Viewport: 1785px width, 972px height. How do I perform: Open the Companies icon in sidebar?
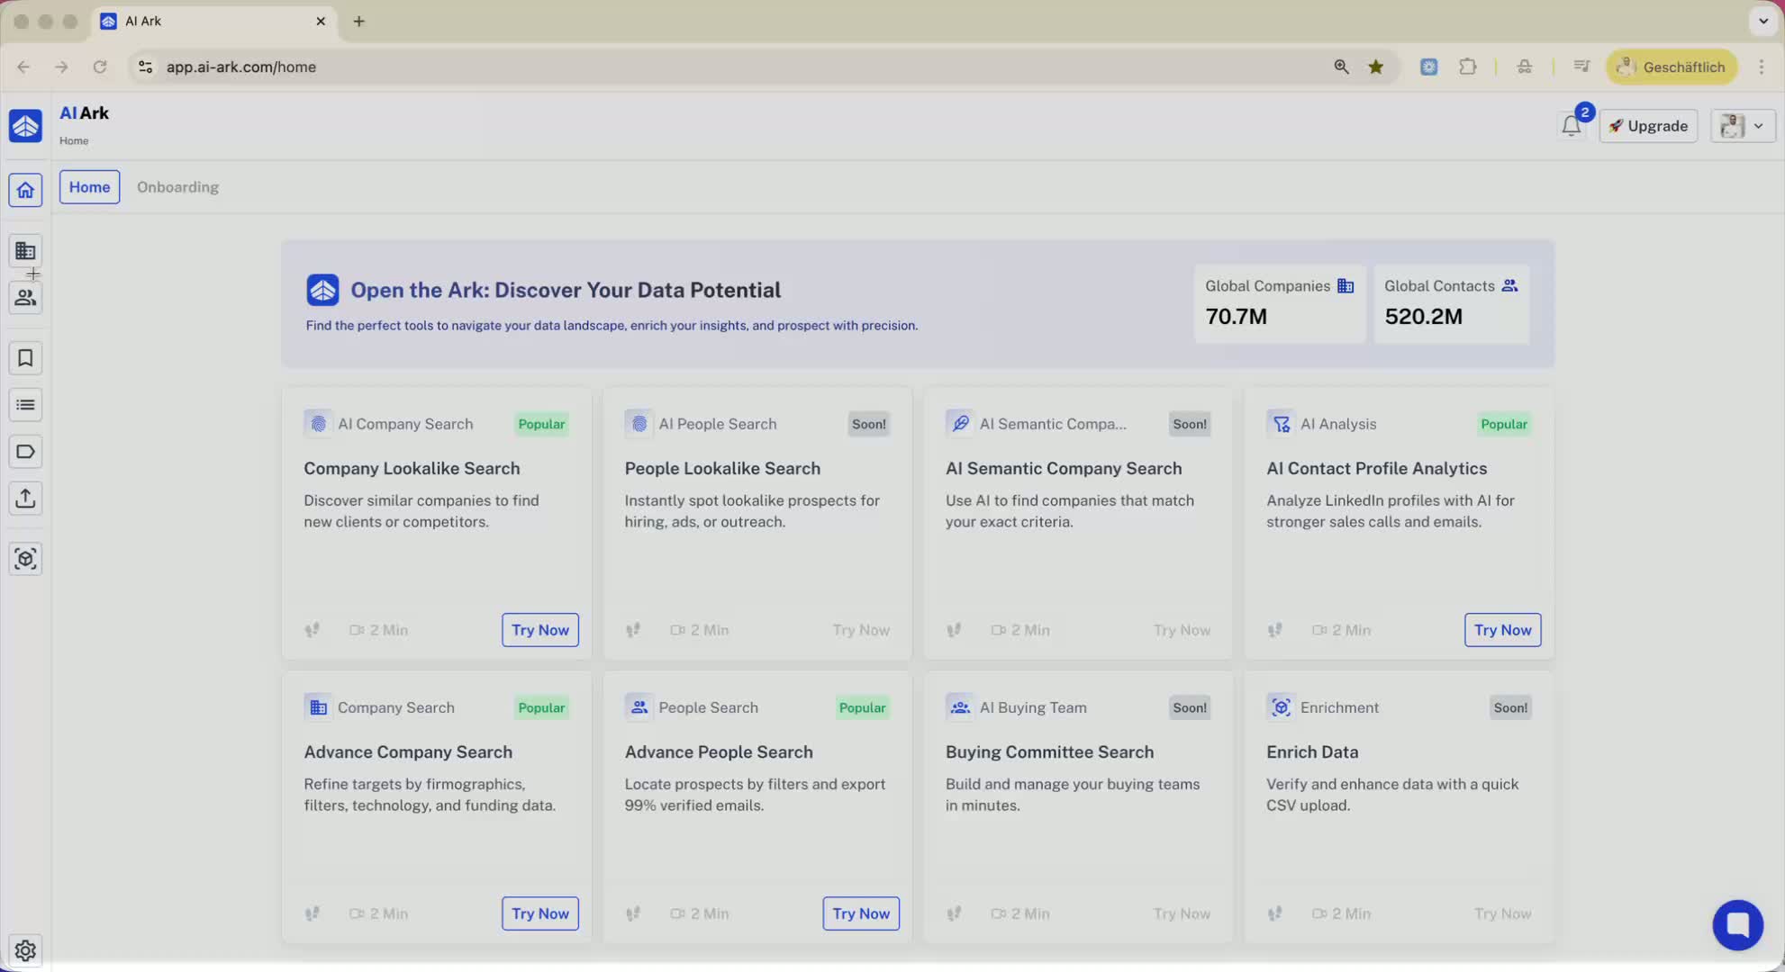point(25,251)
